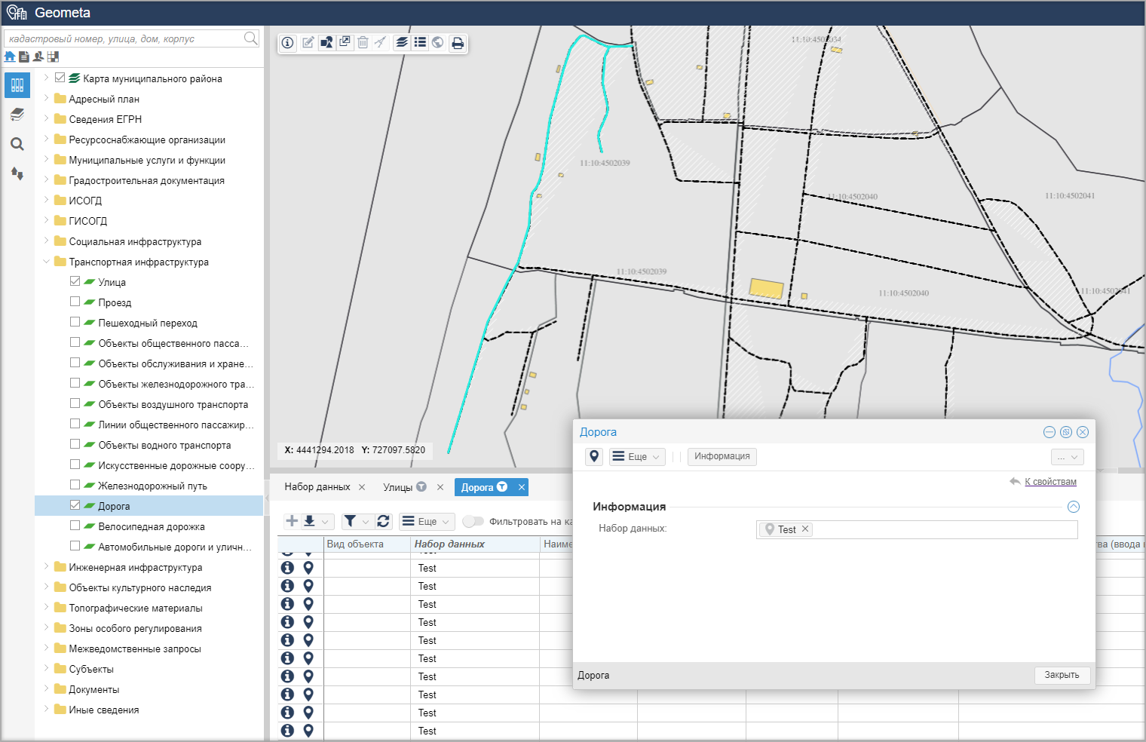Image resolution: width=1146 pixels, height=742 pixels.
Task: Switch to the Набор данных tab
Action: click(317, 487)
